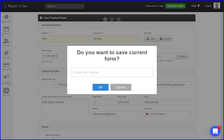
Task: Click the Notes section heading
Action: pyautogui.click(x=45, y=127)
